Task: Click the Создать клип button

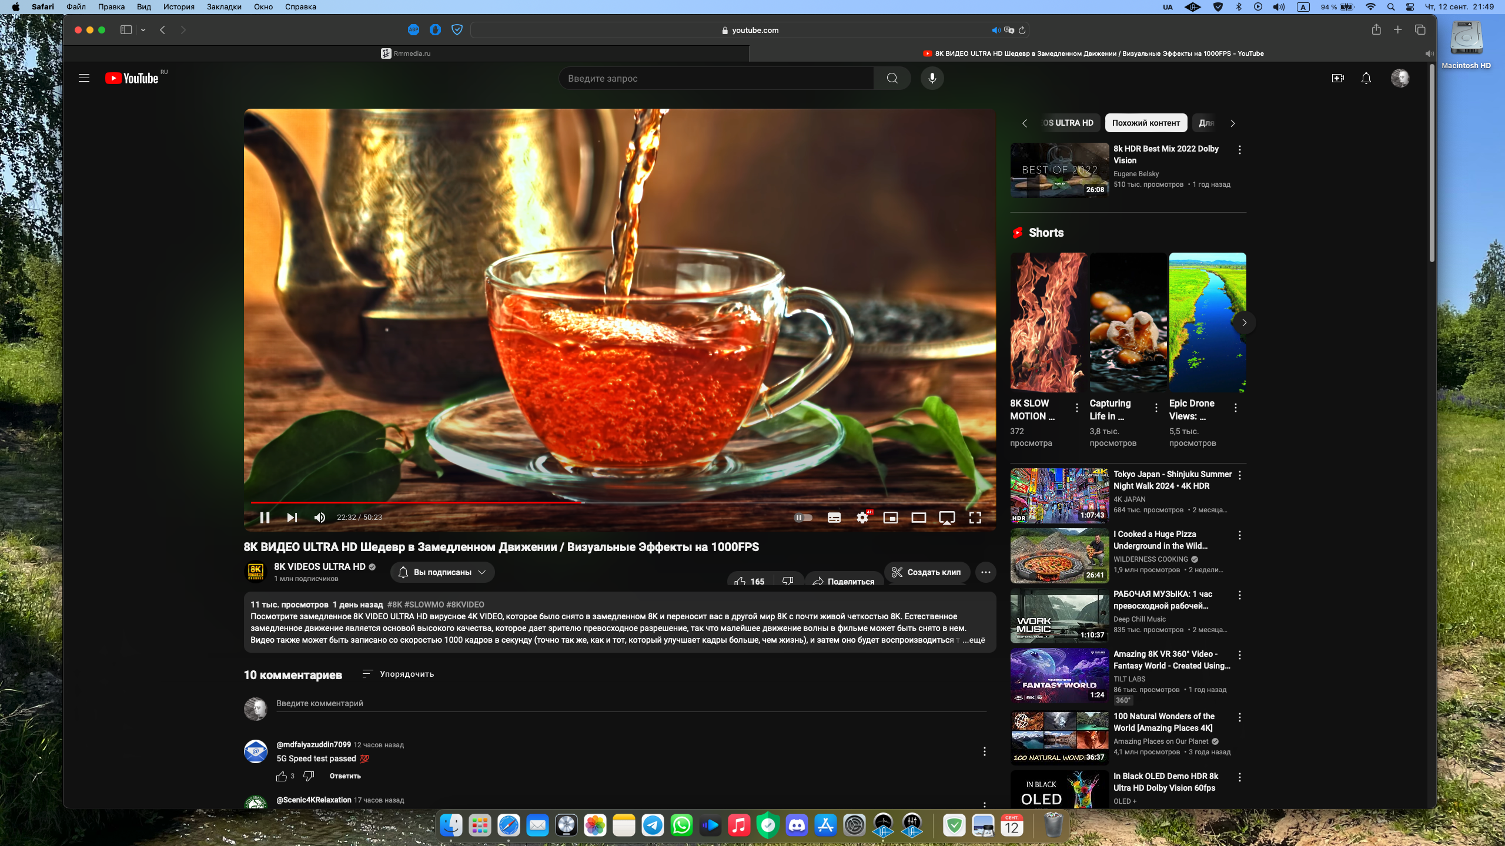Action: [x=926, y=572]
